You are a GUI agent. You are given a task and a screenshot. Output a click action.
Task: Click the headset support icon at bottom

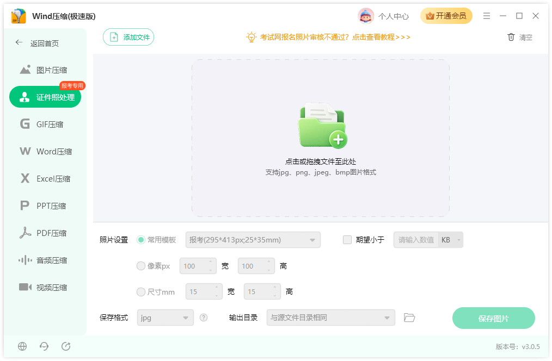coord(44,346)
